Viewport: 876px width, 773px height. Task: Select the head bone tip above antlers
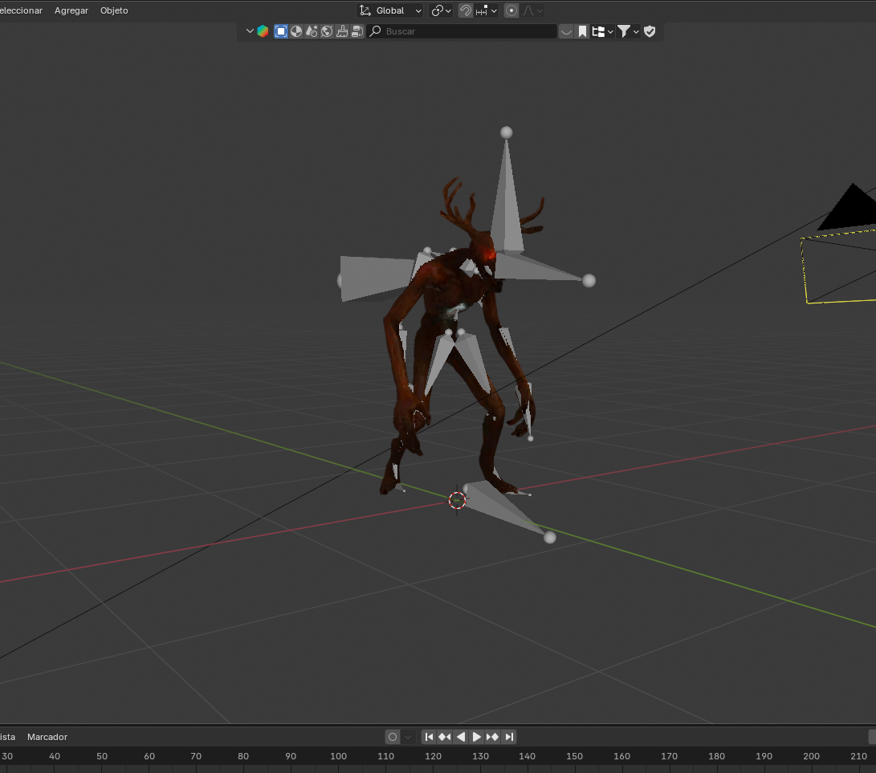(x=506, y=132)
